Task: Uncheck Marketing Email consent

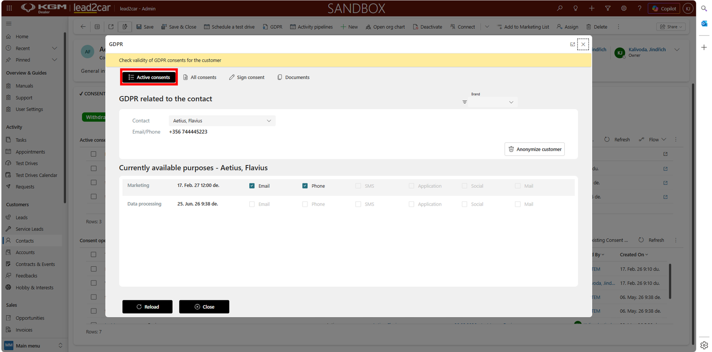Action: tap(252, 186)
